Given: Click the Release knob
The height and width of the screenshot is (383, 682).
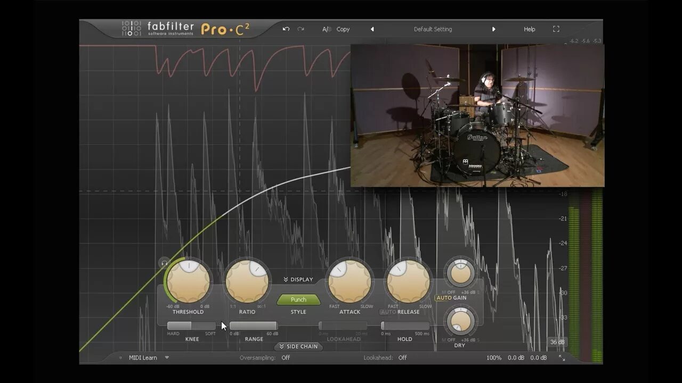Looking at the screenshot, I should click(409, 281).
